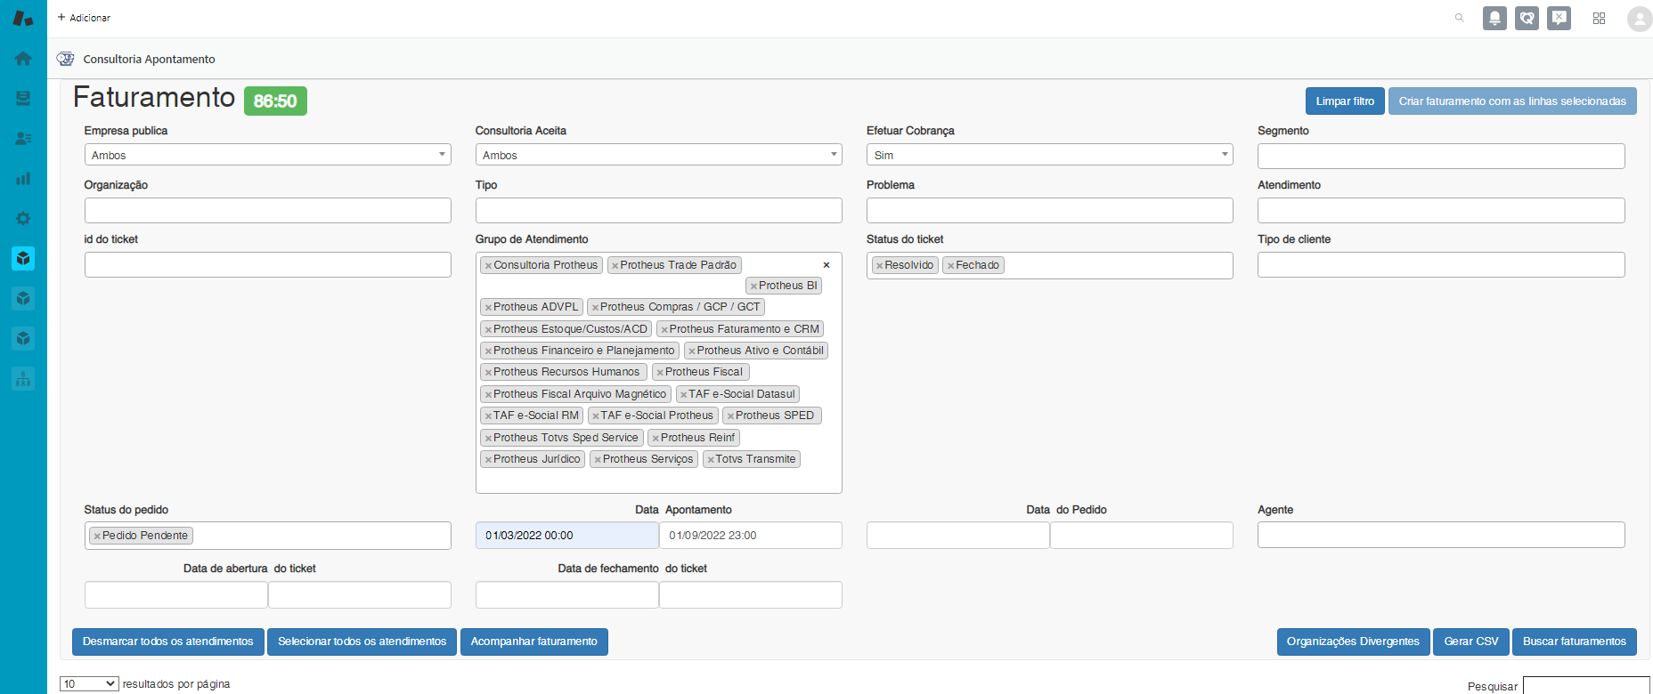Remove the Fechado status tag
Viewport: 1653px width, 694px height.
pyautogui.click(x=950, y=266)
